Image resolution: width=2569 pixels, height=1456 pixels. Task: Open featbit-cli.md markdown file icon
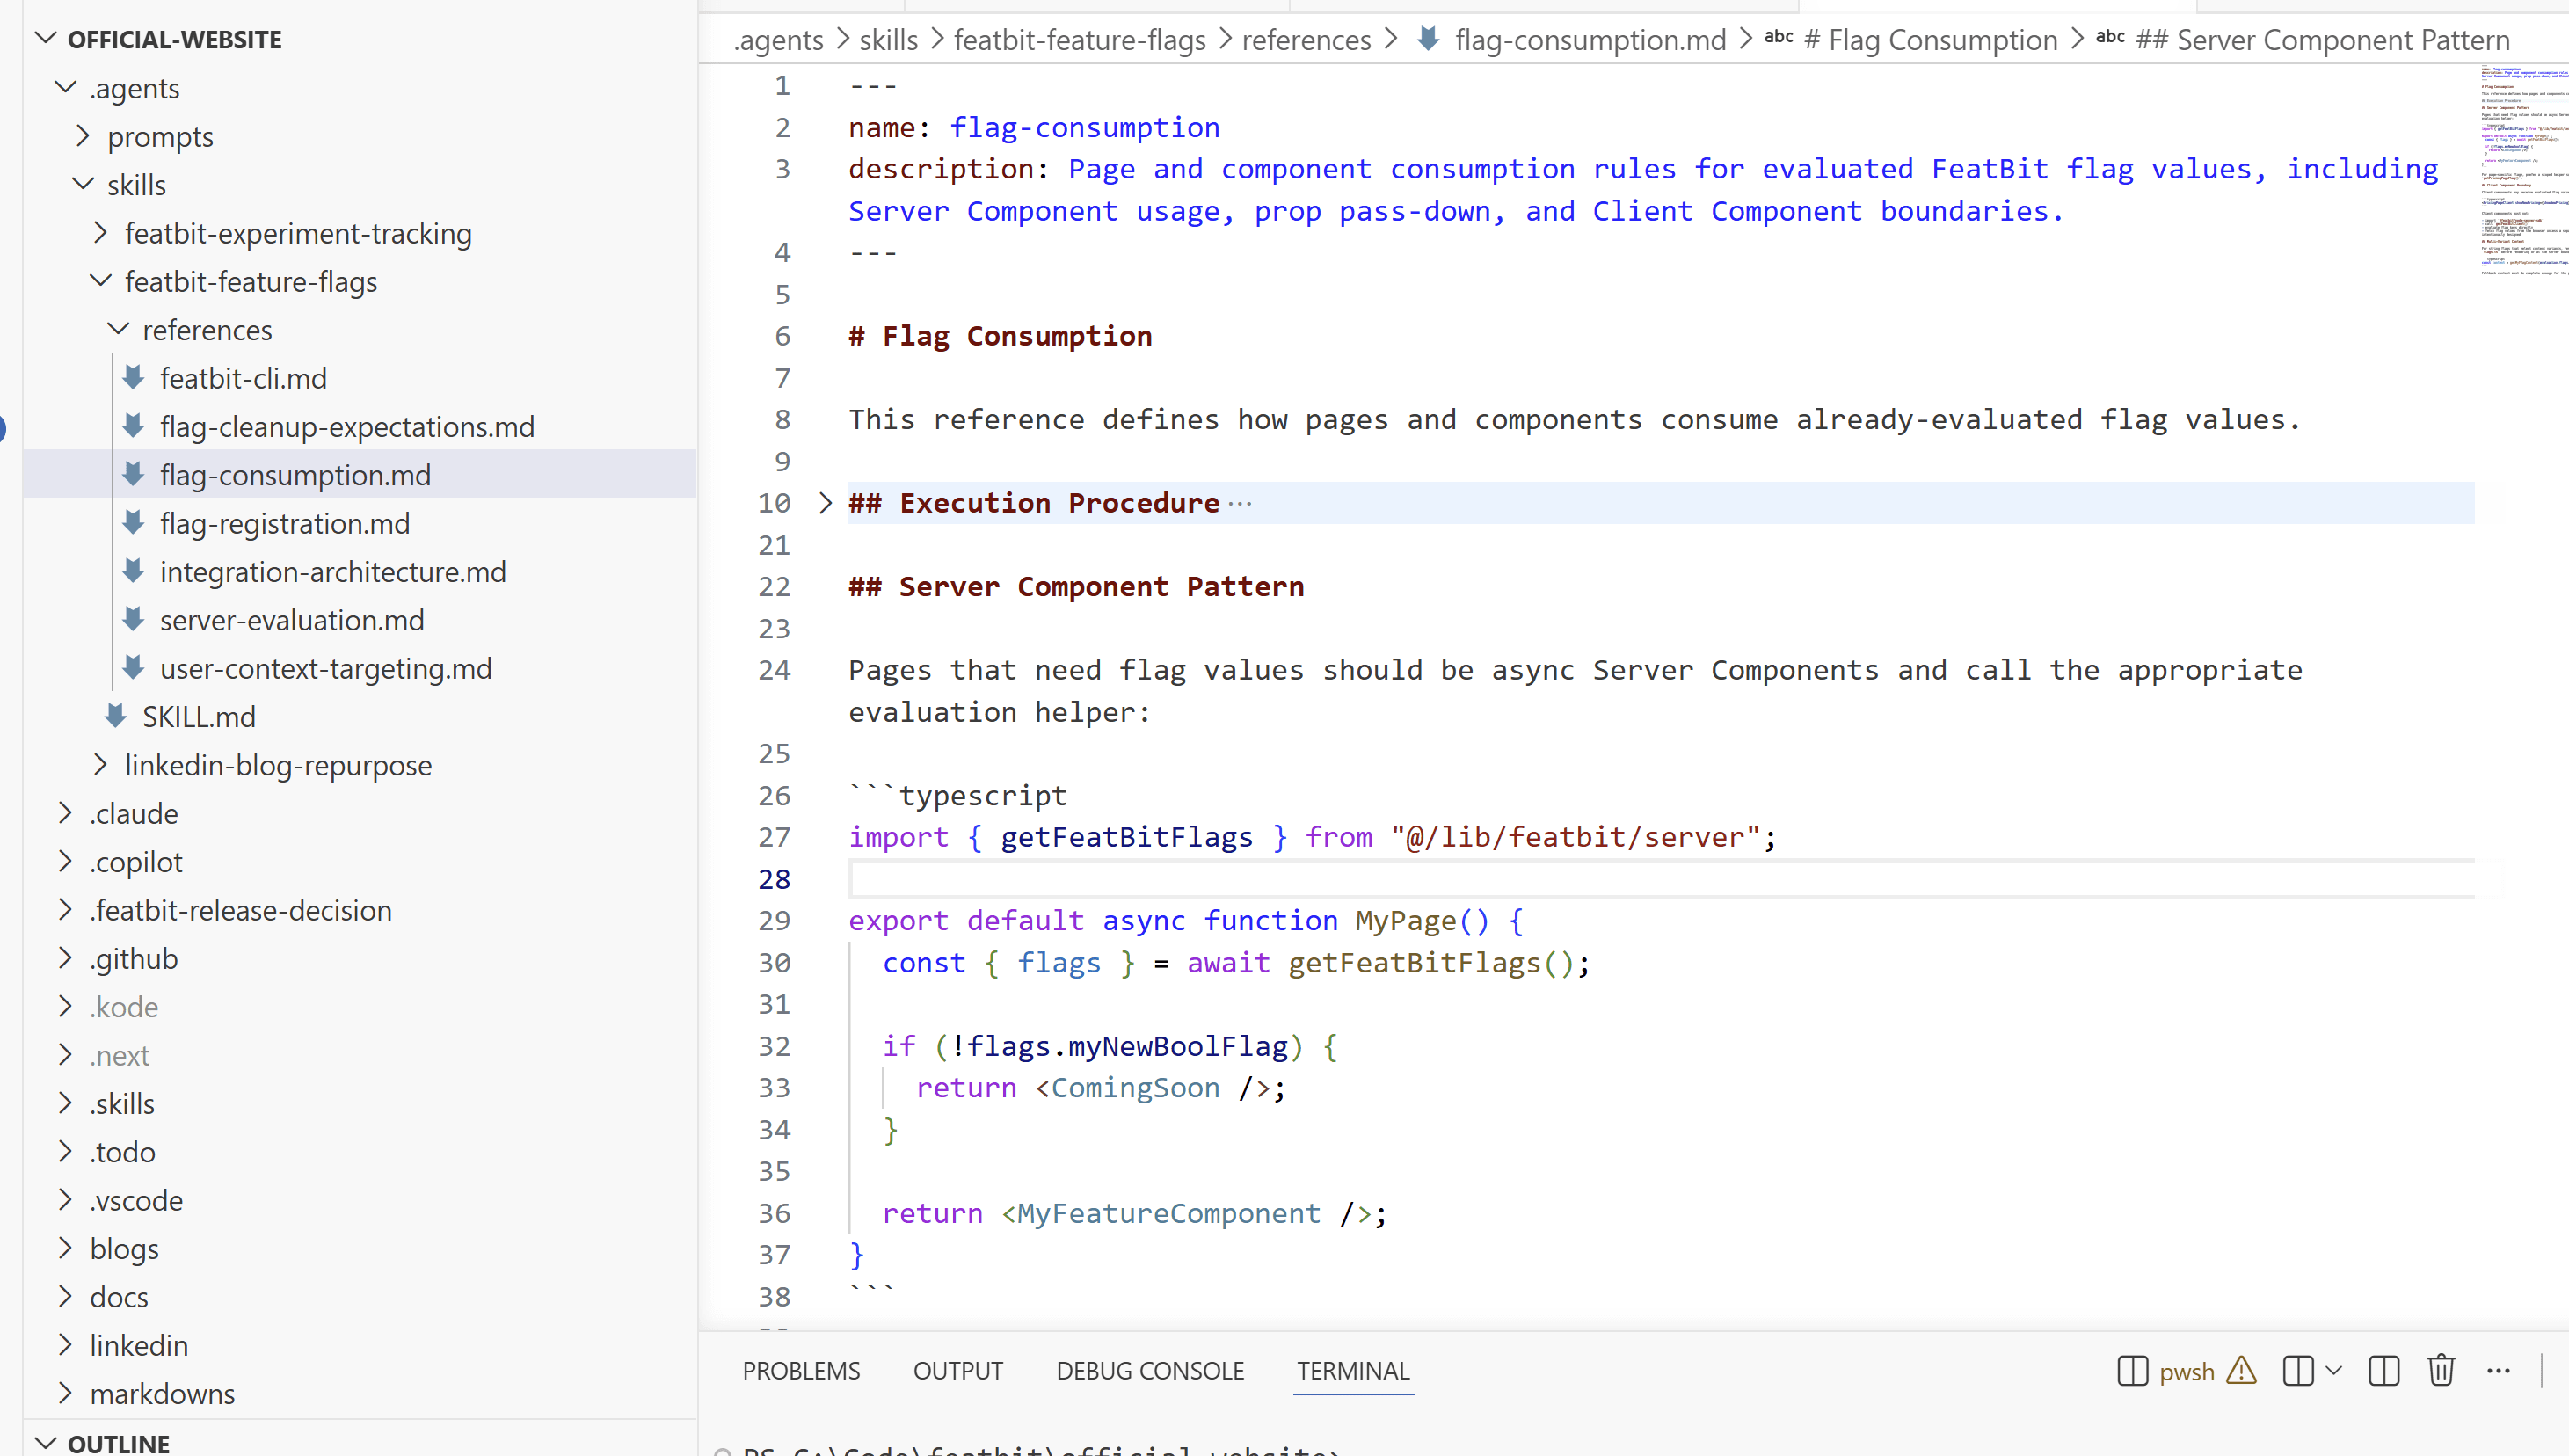pos(134,378)
